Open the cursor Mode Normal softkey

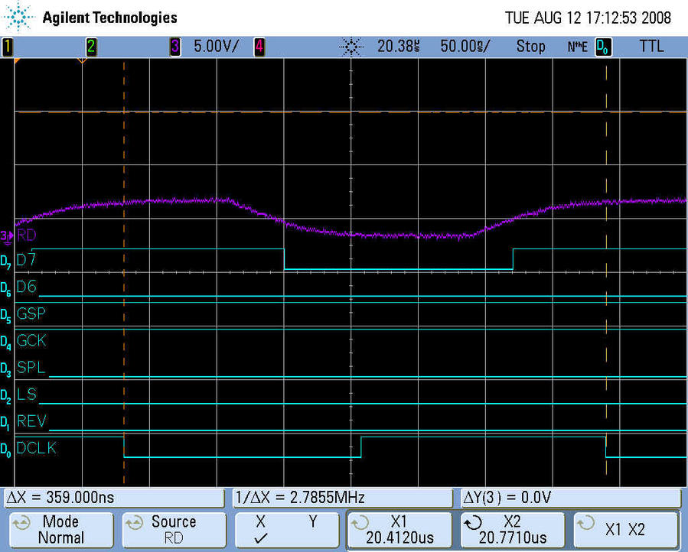pyautogui.click(x=60, y=530)
